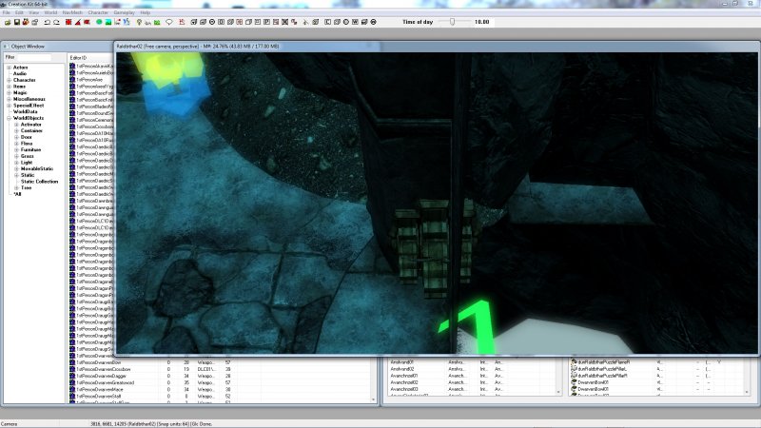
Task: Select the WorldData category in the tree
Action: (x=26, y=111)
